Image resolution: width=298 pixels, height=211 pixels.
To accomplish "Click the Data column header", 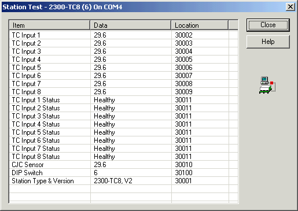I will click(x=131, y=25).
